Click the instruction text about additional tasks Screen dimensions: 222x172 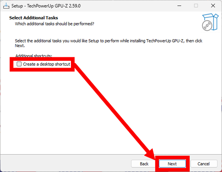click(109, 43)
